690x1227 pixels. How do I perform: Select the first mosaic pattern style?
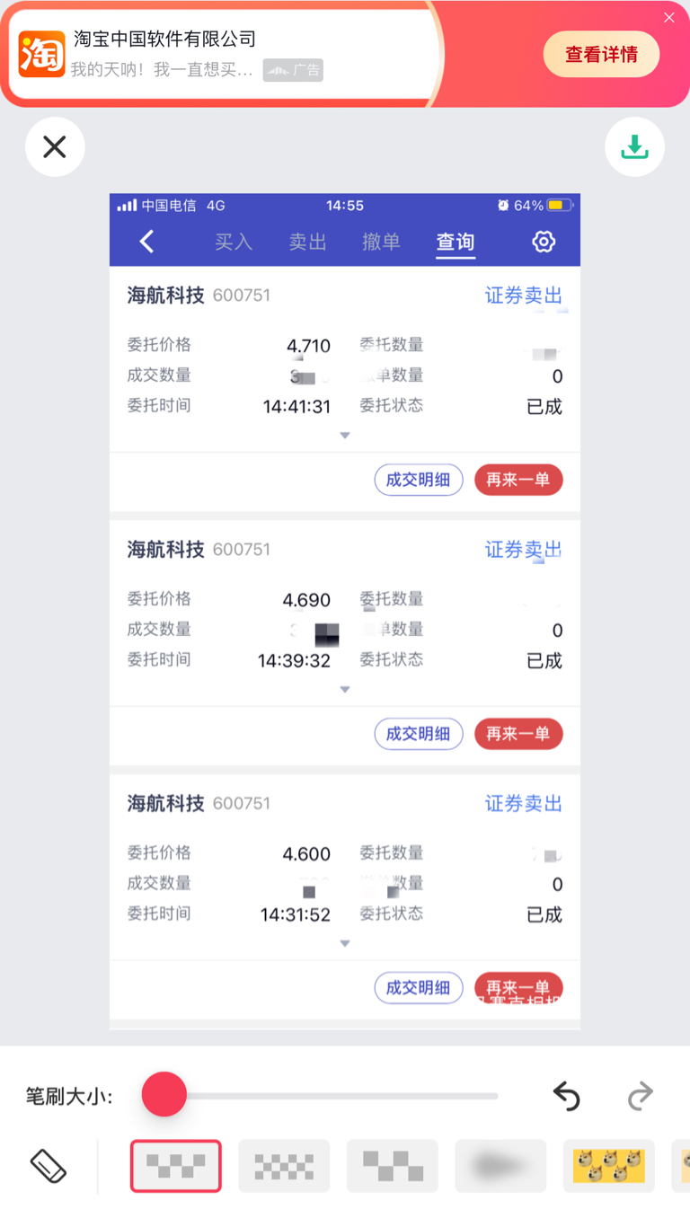(x=176, y=1166)
